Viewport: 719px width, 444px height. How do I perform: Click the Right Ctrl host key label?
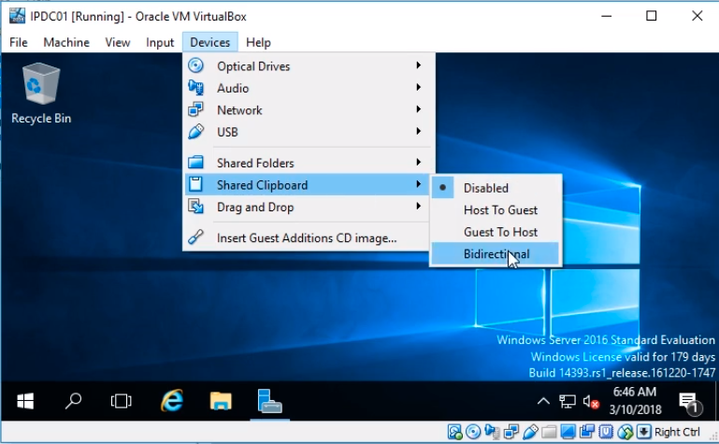(x=677, y=432)
